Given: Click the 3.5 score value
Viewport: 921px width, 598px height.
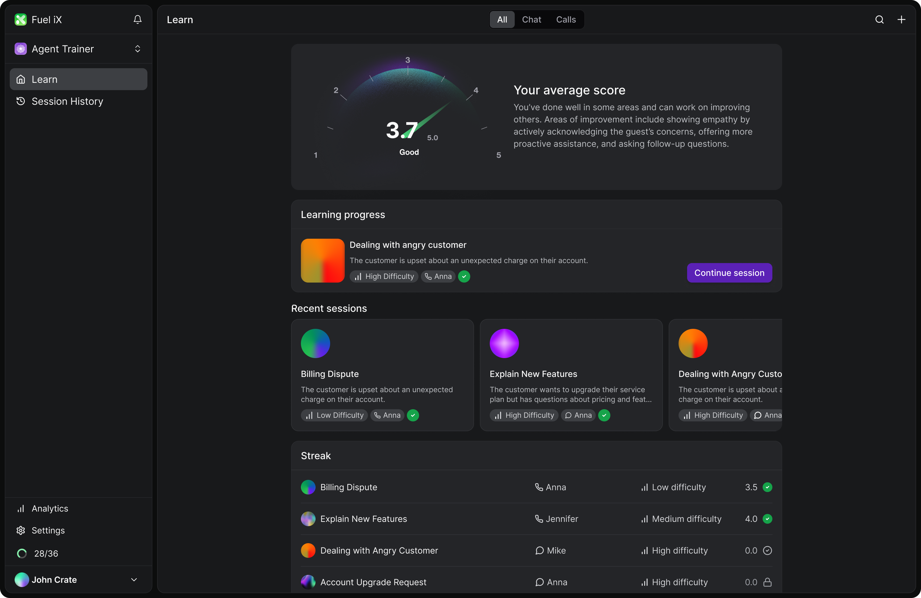Looking at the screenshot, I should coord(751,487).
